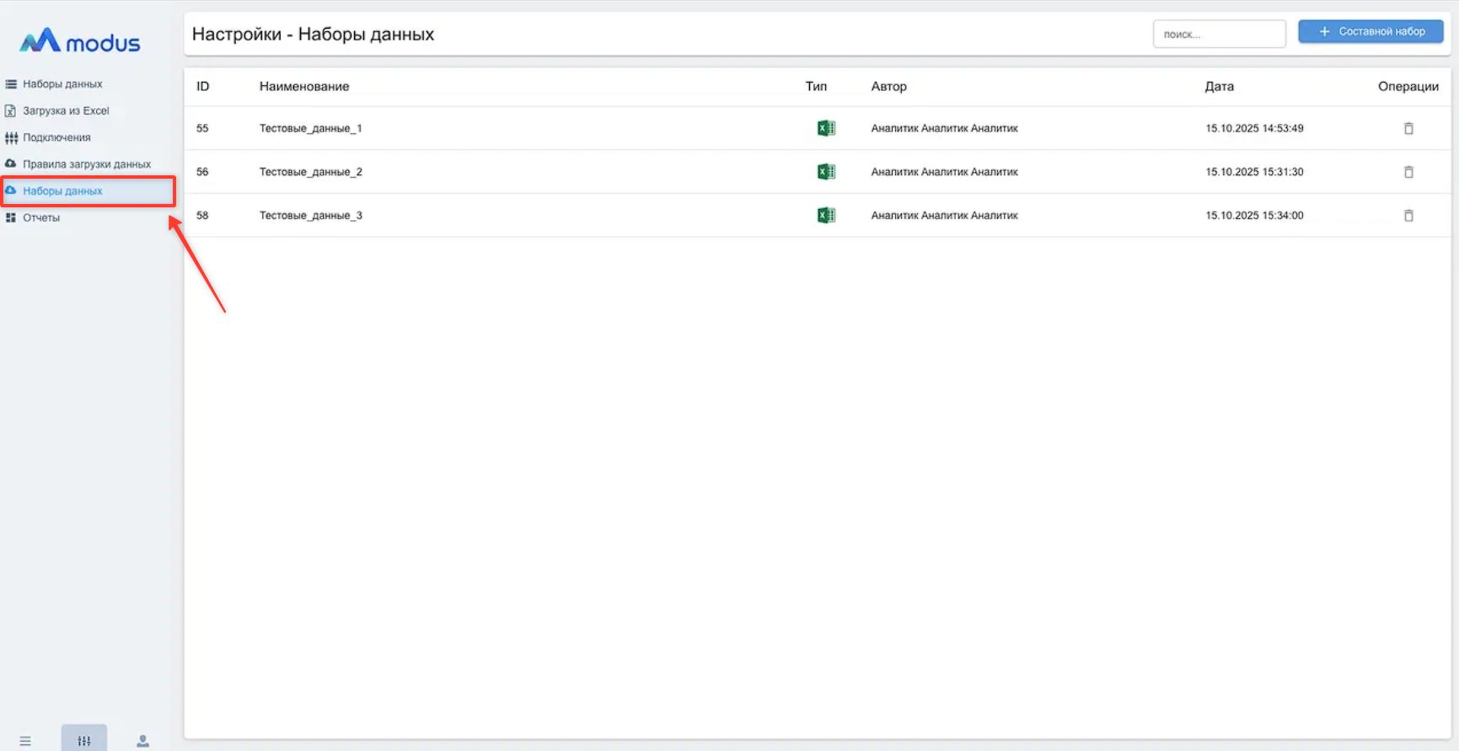Select the settings sliders icon at sidebar bottom
1459x751 pixels.
pyautogui.click(x=84, y=740)
